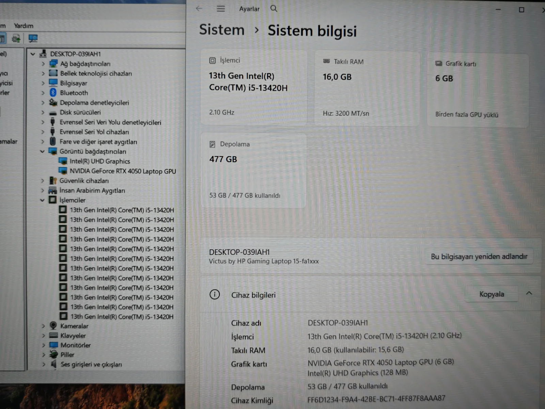Click the info icon next to Cihaz bilgileri
Screen dimensions: 545x409
[x=215, y=294]
